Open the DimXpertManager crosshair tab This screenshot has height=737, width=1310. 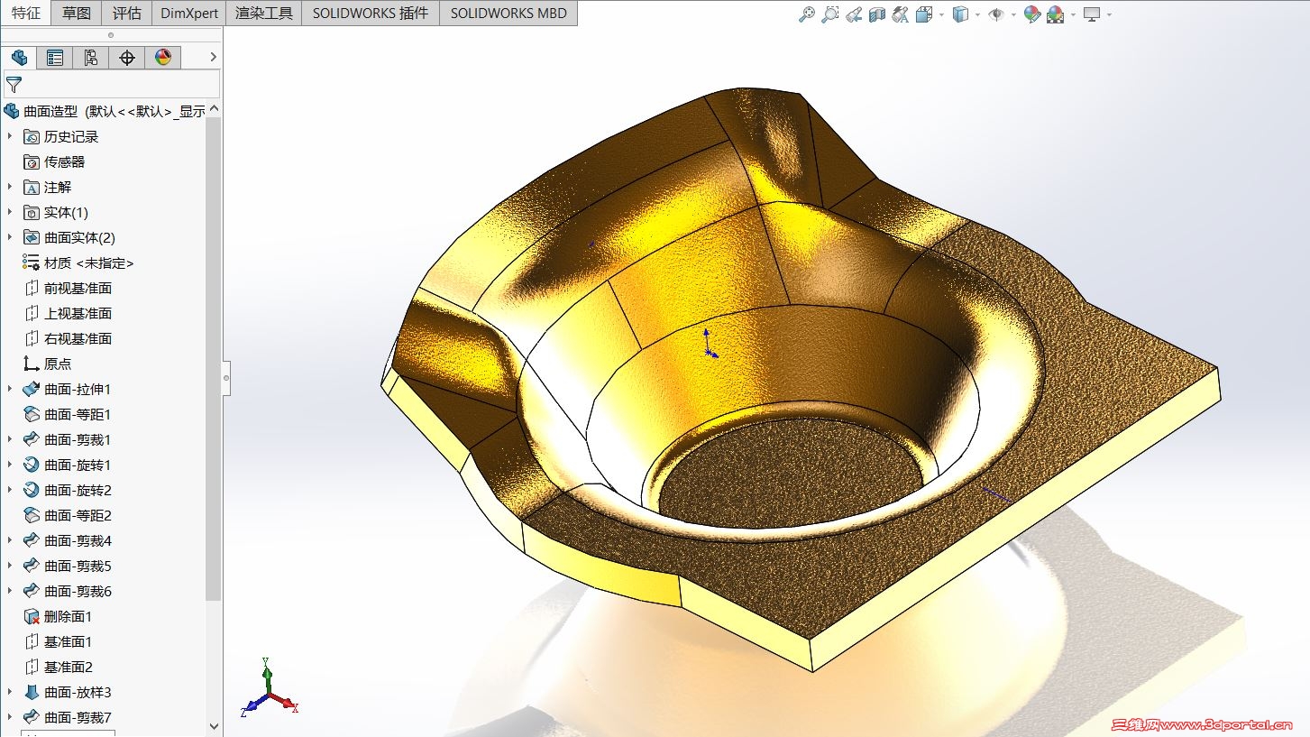(x=127, y=58)
